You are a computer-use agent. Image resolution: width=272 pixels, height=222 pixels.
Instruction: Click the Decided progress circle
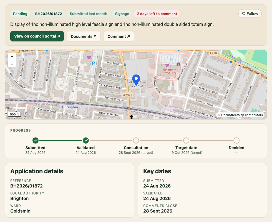(236, 140)
